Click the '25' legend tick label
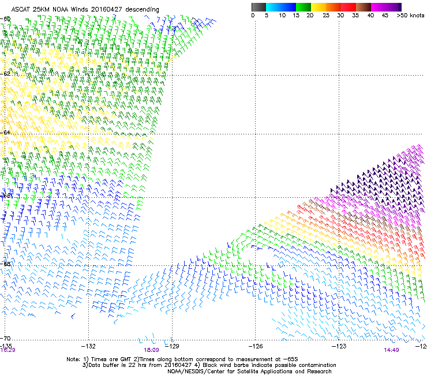Screen dimensions: 427x375 [326, 16]
